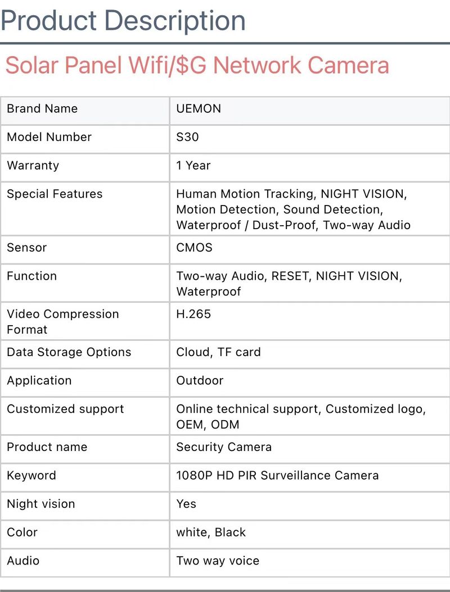
Task: Click the Cloud, TF card storage value
Action: (218, 353)
